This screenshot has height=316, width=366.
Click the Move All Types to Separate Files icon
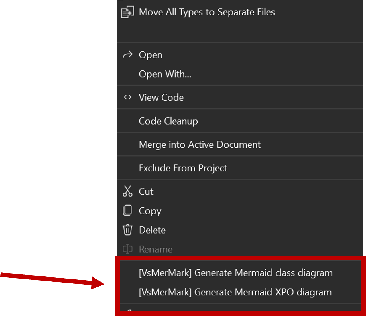coord(128,12)
